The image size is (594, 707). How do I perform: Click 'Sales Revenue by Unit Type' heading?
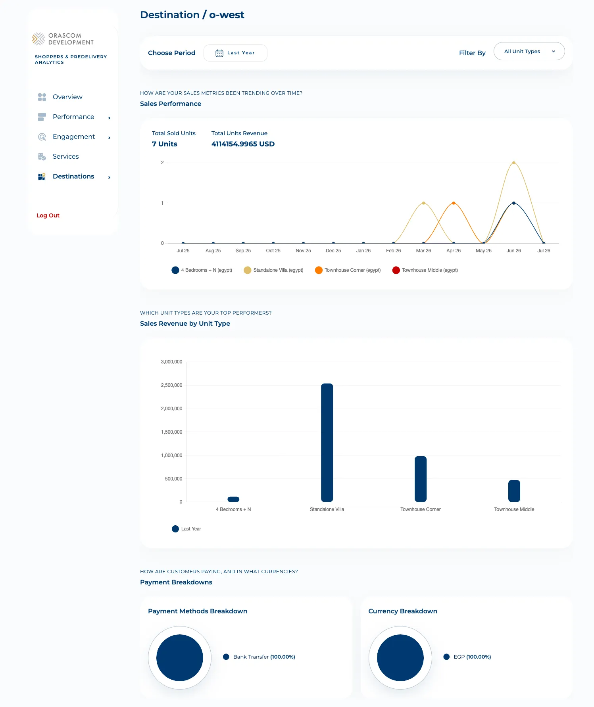(x=185, y=323)
